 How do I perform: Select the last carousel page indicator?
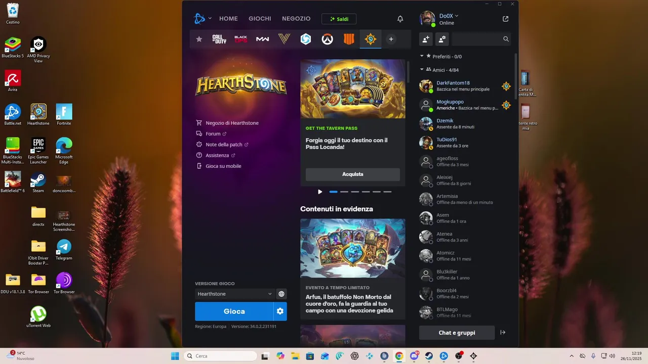(387, 192)
